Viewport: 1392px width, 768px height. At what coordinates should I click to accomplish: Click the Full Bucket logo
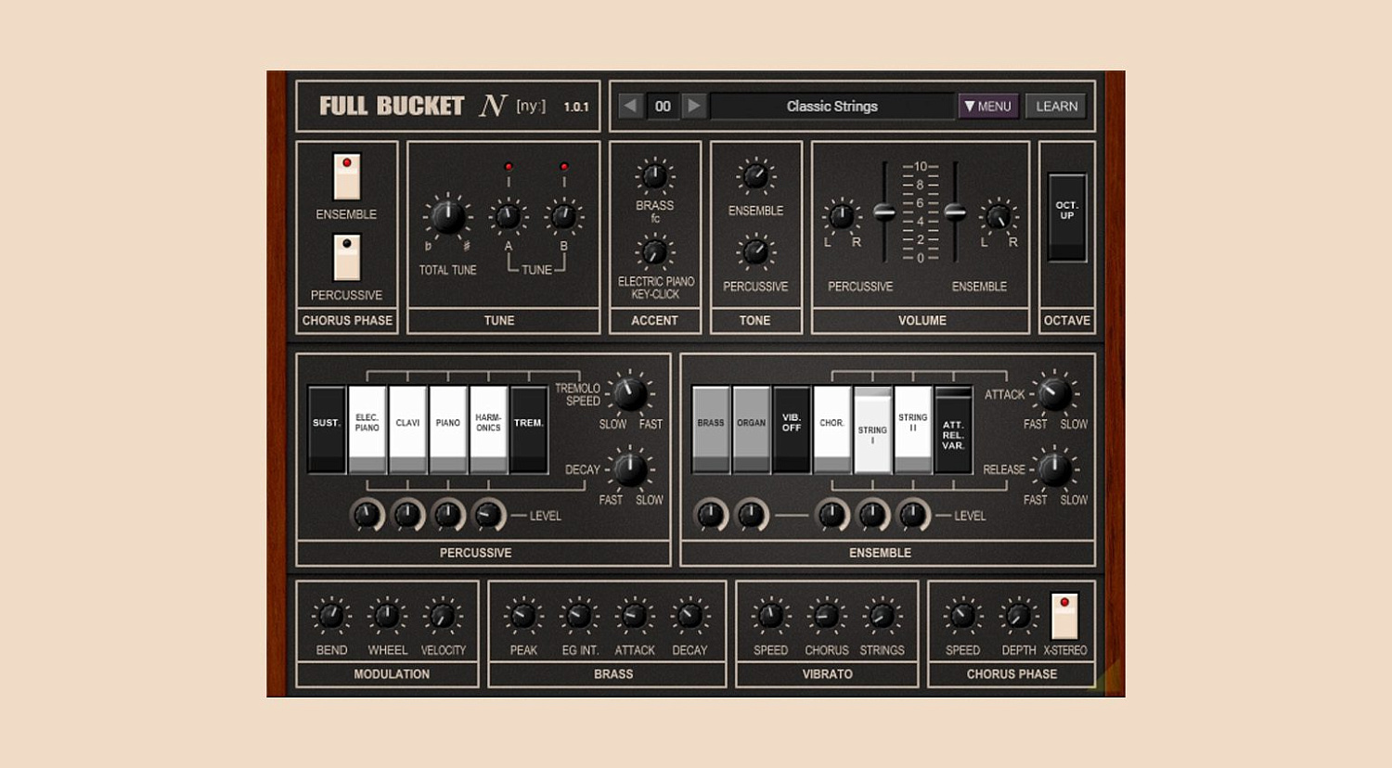coord(392,106)
